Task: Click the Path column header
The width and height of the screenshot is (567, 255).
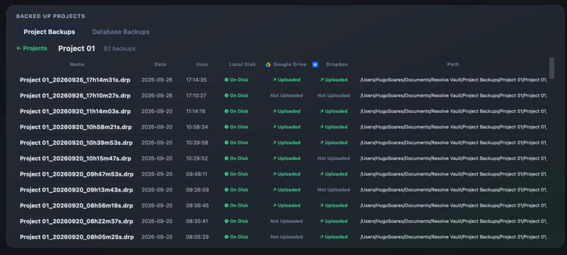Action: click(453, 64)
